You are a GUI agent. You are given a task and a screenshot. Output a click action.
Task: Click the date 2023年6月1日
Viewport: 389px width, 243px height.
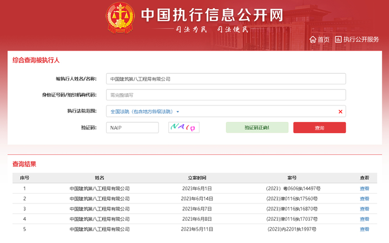tap(197, 189)
